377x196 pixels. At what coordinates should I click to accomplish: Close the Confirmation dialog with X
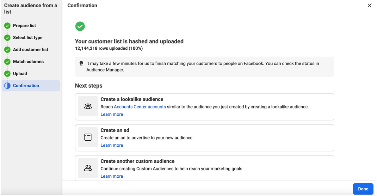click(x=369, y=5)
